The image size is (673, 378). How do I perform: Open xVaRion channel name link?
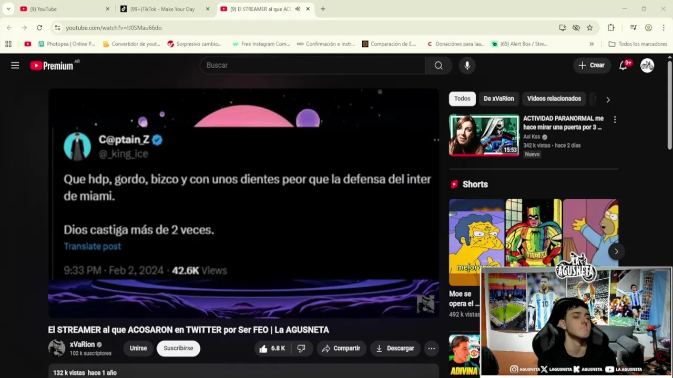(x=82, y=344)
